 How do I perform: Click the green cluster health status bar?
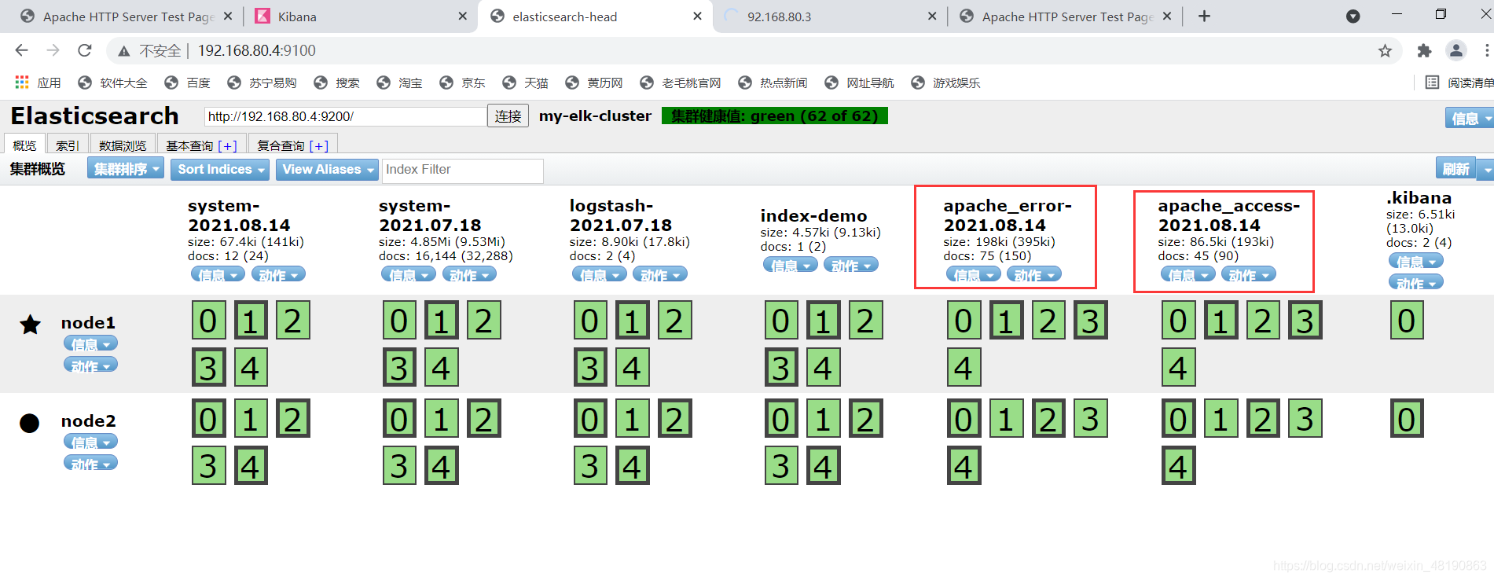(x=774, y=116)
